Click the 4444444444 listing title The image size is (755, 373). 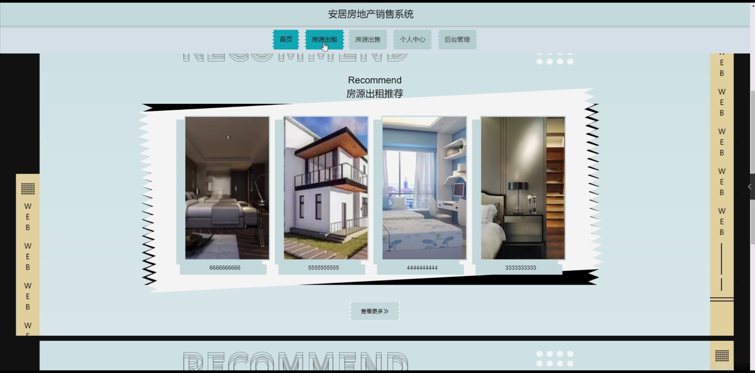click(x=422, y=268)
